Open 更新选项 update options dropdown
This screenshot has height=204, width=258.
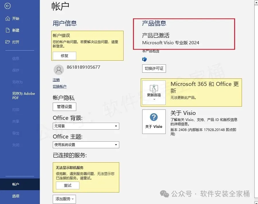[154, 93]
